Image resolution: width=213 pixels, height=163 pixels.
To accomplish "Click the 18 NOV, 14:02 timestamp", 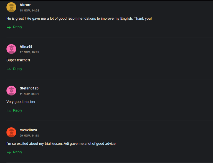I will tap(29, 11).
